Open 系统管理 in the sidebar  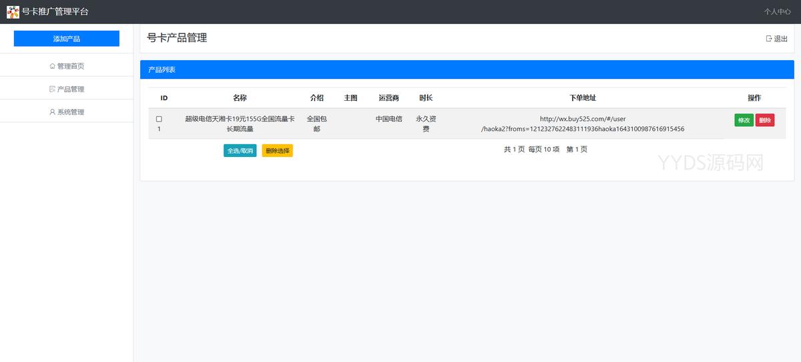pos(70,112)
